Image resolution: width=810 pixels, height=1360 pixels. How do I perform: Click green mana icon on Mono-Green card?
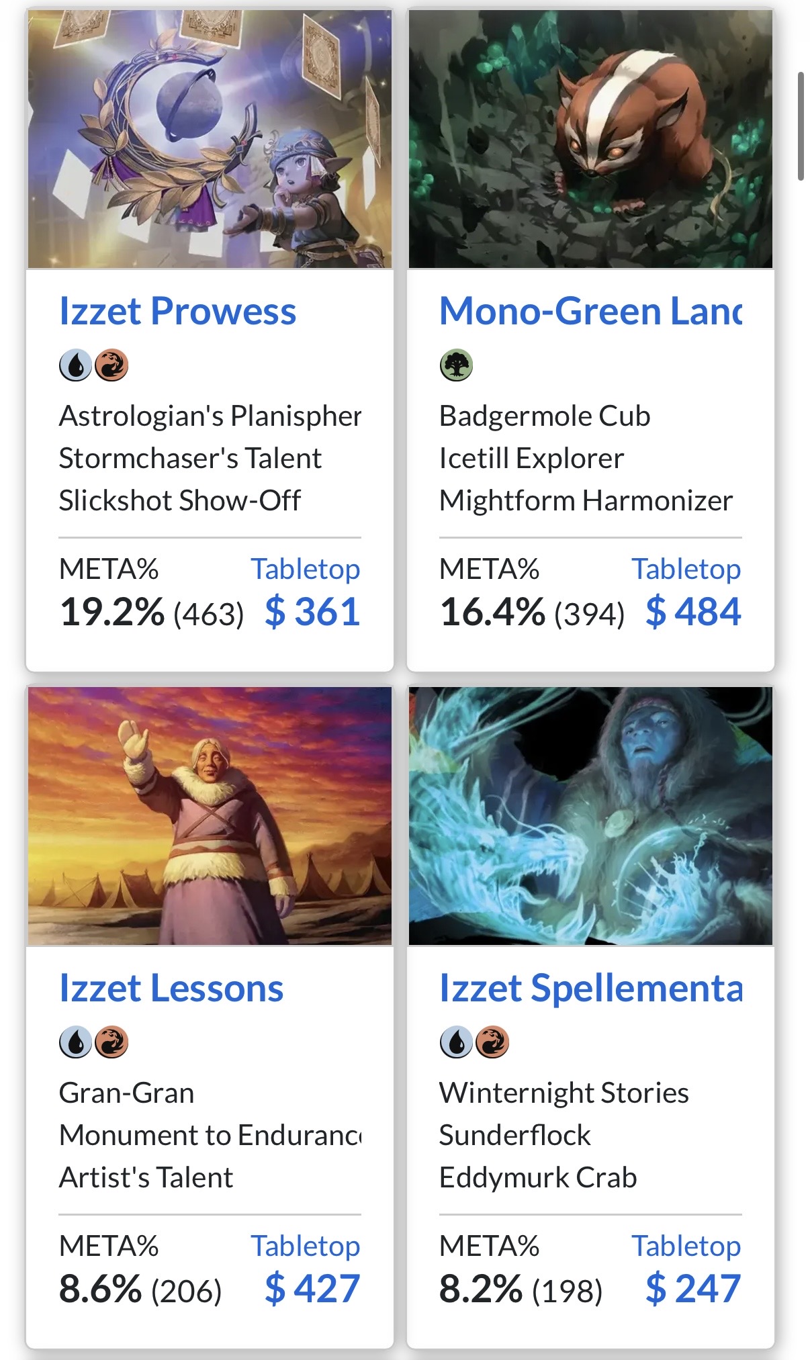point(456,366)
